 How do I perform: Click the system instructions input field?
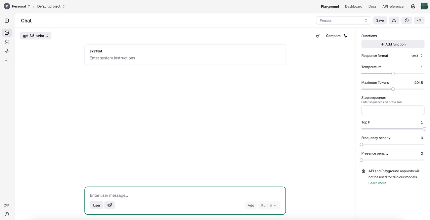click(x=185, y=58)
